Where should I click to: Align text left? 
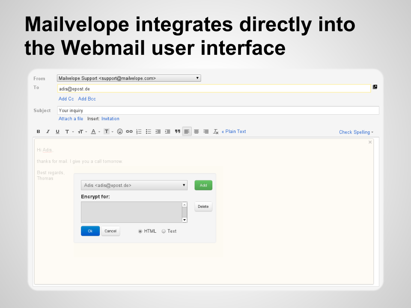(x=187, y=131)
